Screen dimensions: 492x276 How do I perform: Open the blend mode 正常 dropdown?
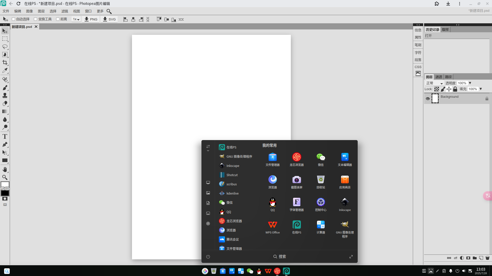tap(434, 83)
